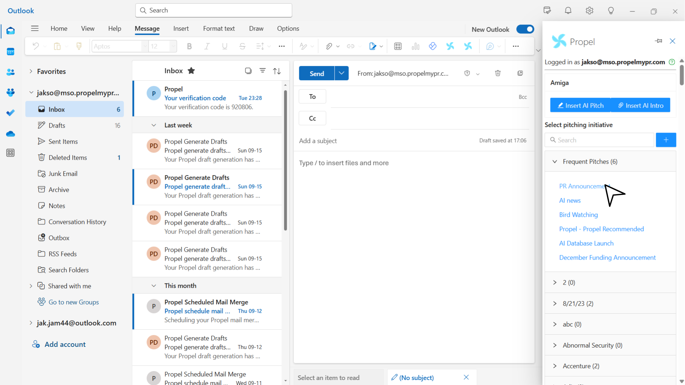Open the font name Aptos dropdown
Screen dimensions: 685x385
point(144,46)
